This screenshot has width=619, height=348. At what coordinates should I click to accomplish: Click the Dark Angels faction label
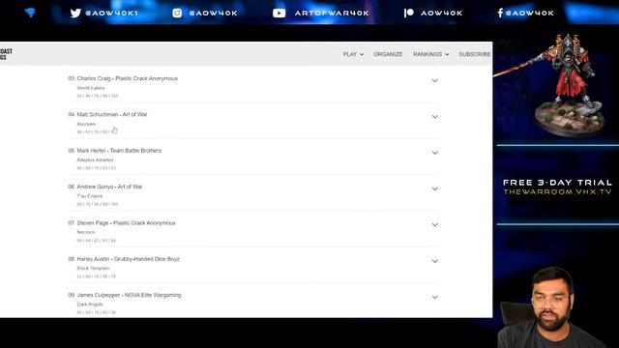click(90, 304)
